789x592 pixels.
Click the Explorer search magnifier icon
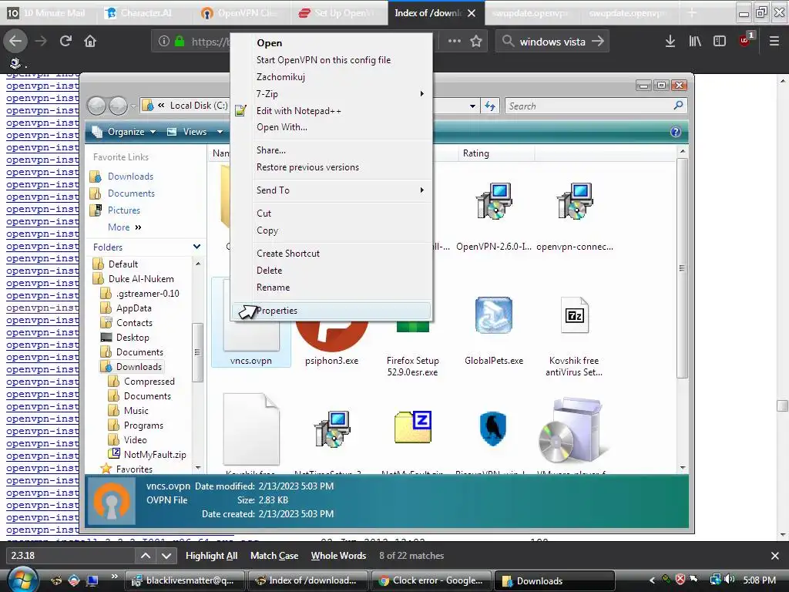[x=678, y=105]
